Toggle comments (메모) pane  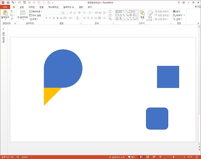[x=131, y=157]
